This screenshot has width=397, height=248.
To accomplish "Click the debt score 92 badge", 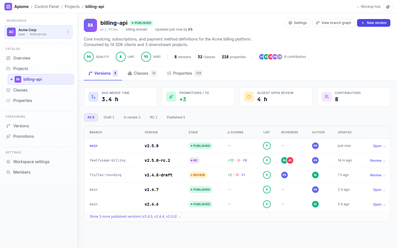I will pyautogui.click(x=146, y=57).
